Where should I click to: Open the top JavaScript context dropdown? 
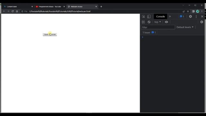tap(157, 22)
